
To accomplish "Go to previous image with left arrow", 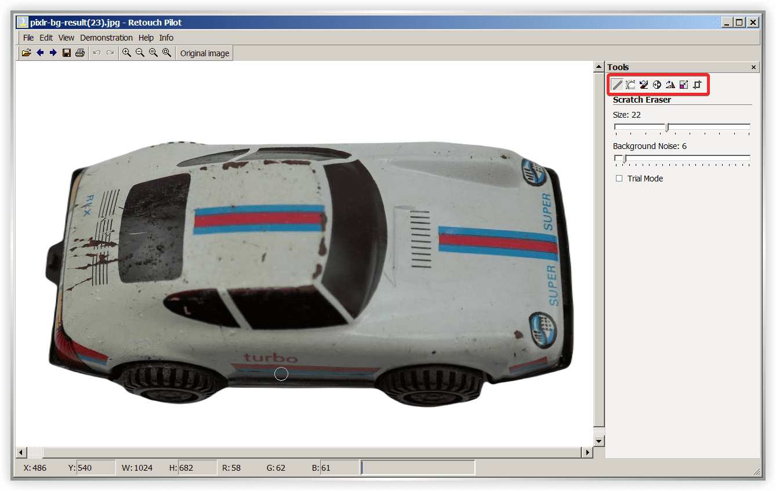I will pyautogui.click(x=40, y=53).
